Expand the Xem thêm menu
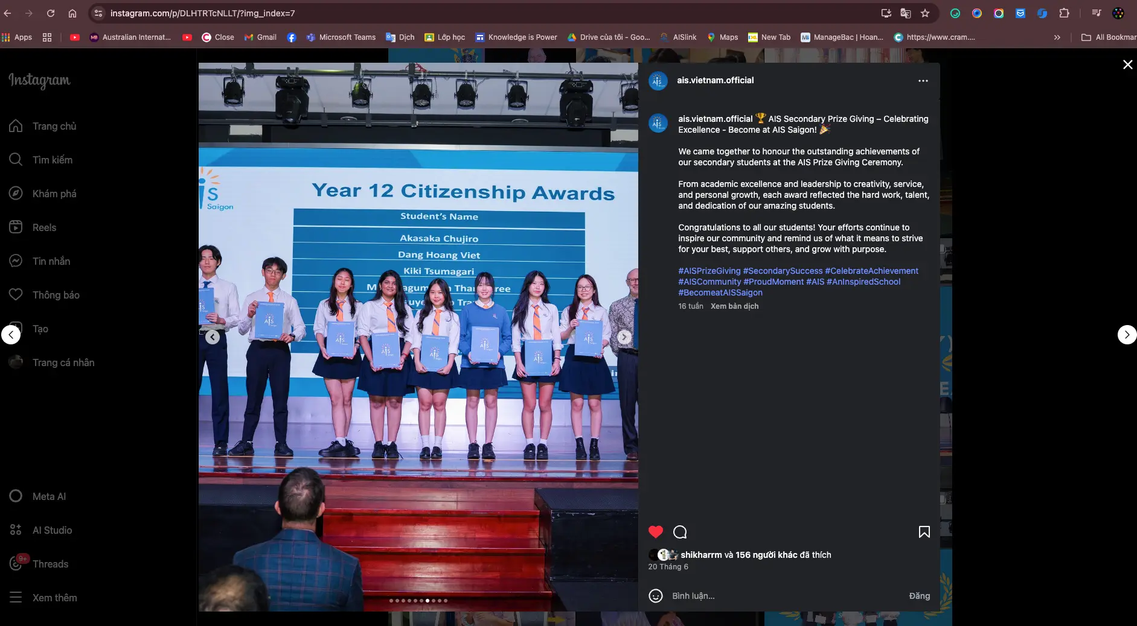The width and height of the screenshot is (1137, 626). (x=54, y=598)
